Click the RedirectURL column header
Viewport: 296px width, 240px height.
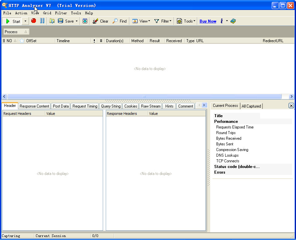(x=278, y=41)
